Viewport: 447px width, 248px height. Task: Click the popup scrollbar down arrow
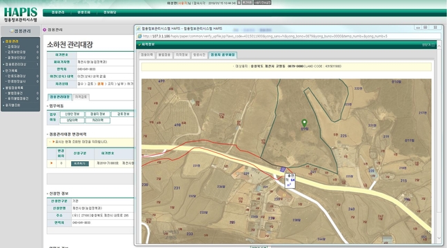point(439,238)
